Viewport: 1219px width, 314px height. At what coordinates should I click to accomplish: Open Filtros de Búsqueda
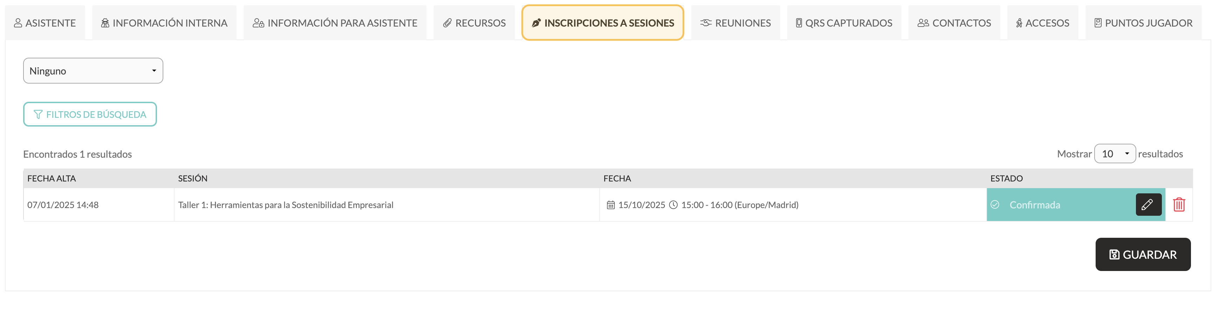point(90,114)
